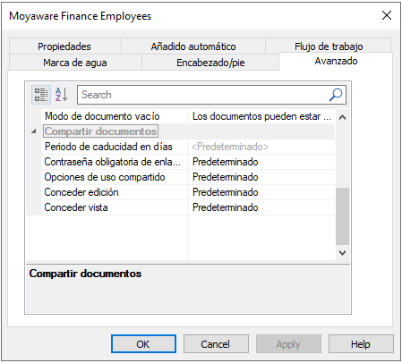Close the Moyaware Finance Employees dialog
Screen dimensions: 402x363
click(x=387, y=15)
